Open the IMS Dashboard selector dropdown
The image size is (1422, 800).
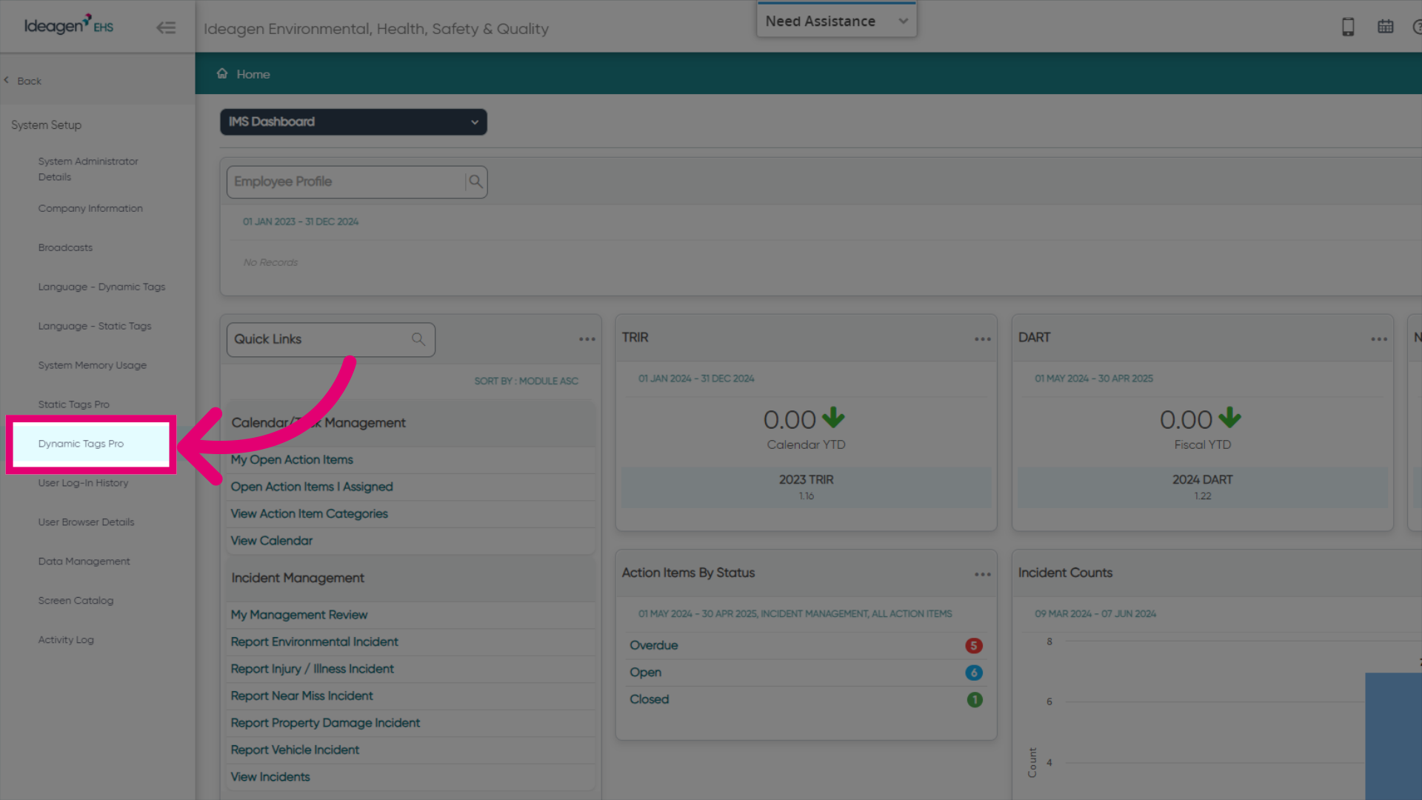(x=353, y=122)
